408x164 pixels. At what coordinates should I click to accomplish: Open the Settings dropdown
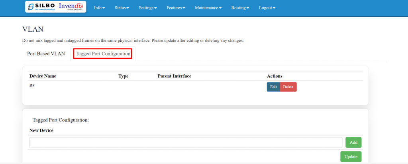coord(147,8)
